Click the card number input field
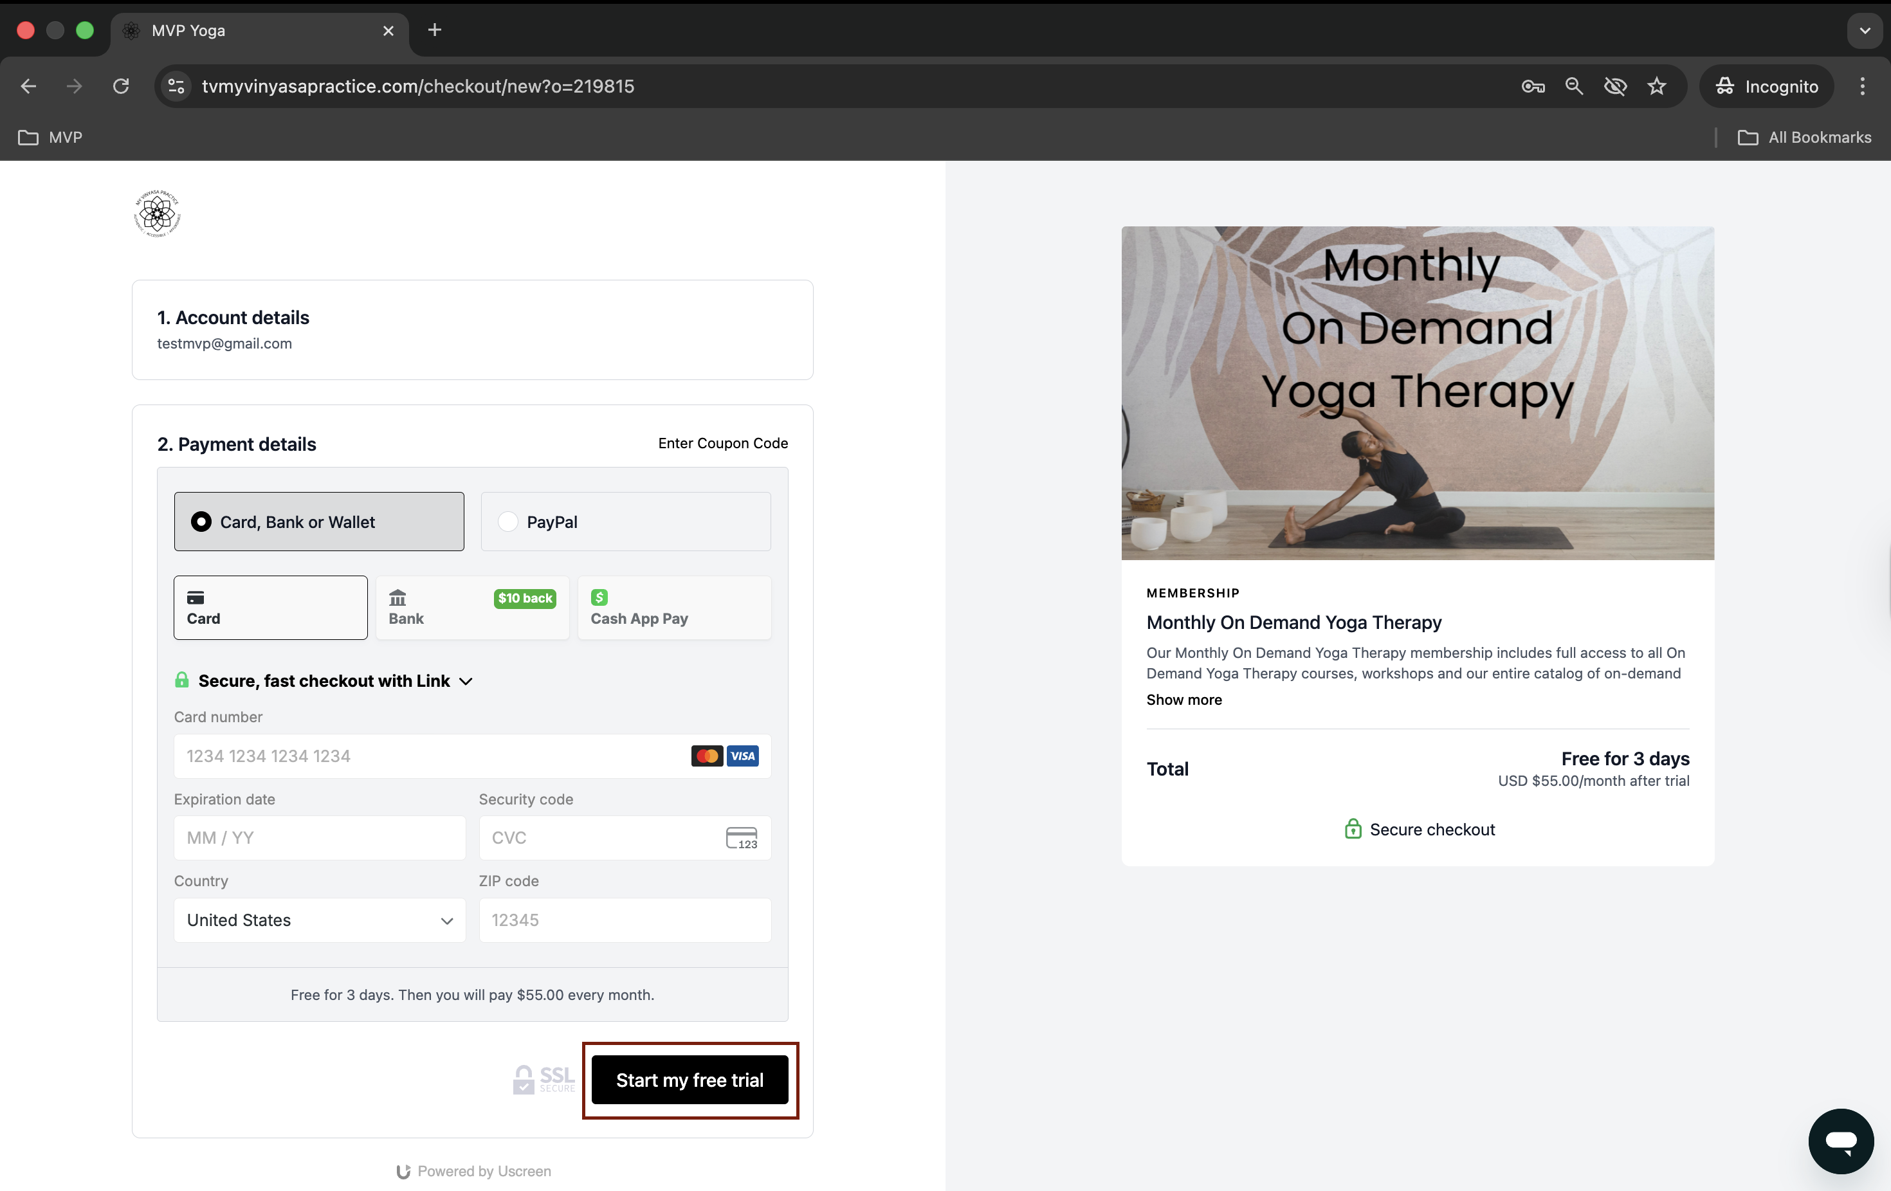Screen dimensions: 1891x1191 472,756
